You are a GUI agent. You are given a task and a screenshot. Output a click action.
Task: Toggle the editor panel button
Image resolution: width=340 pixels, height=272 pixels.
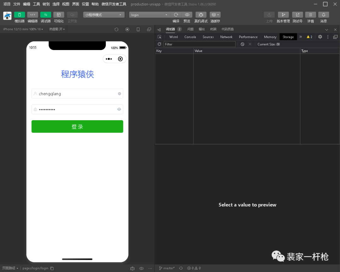point(32,15)
